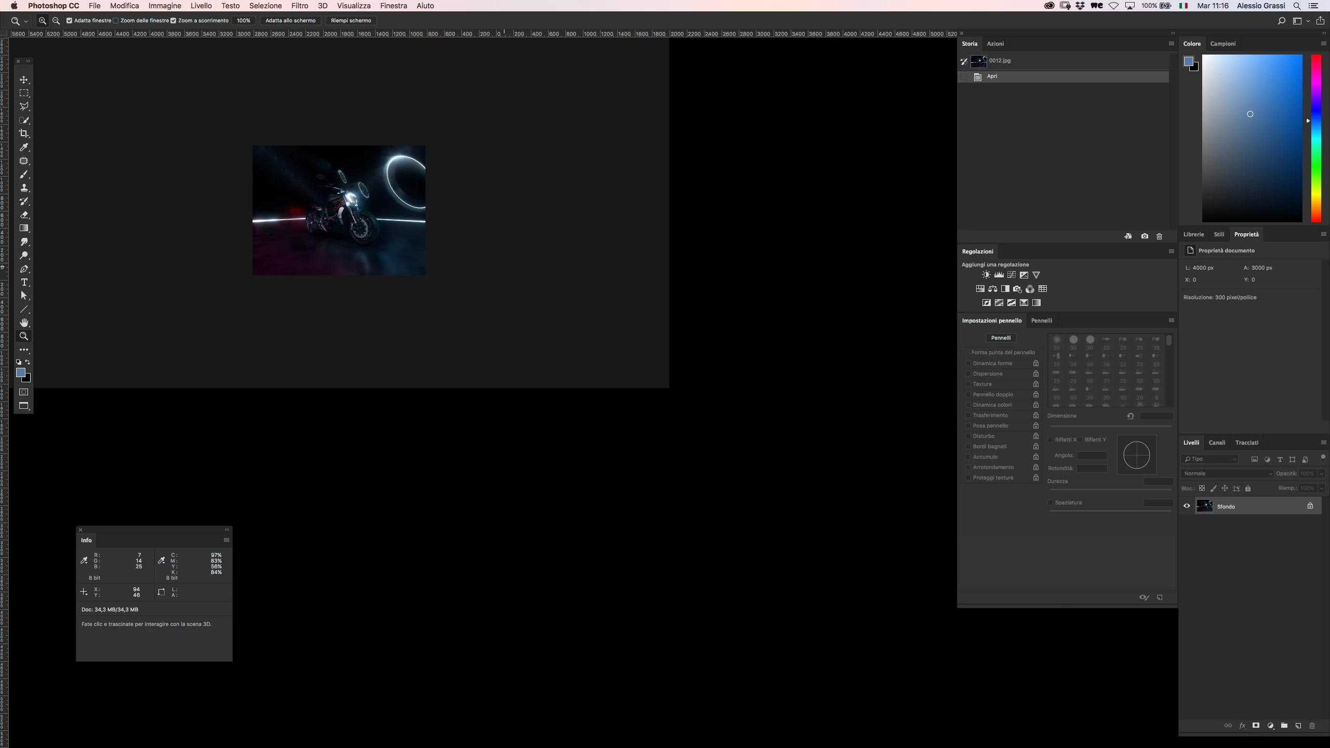Open the Tipo layer filter dropdown
The height and width of the screenshot is (748, 1330).
tap(1210, 459)
